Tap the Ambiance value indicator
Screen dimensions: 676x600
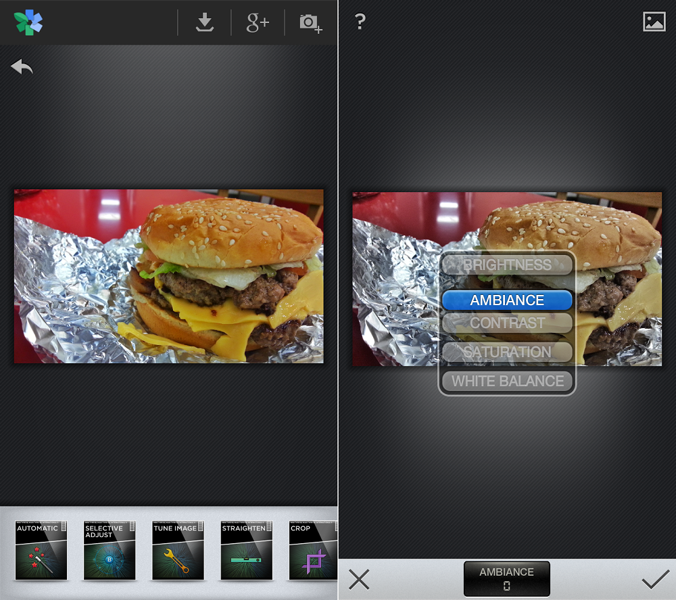pyautogui.click(x=506, y=579)
